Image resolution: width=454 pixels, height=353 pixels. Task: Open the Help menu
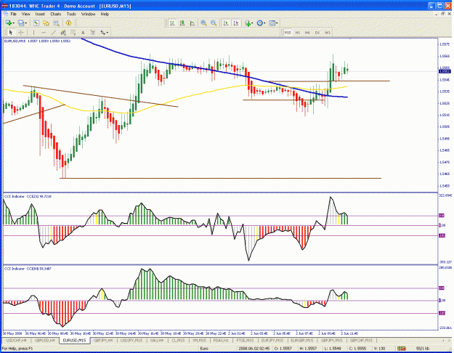coord(105,14)
